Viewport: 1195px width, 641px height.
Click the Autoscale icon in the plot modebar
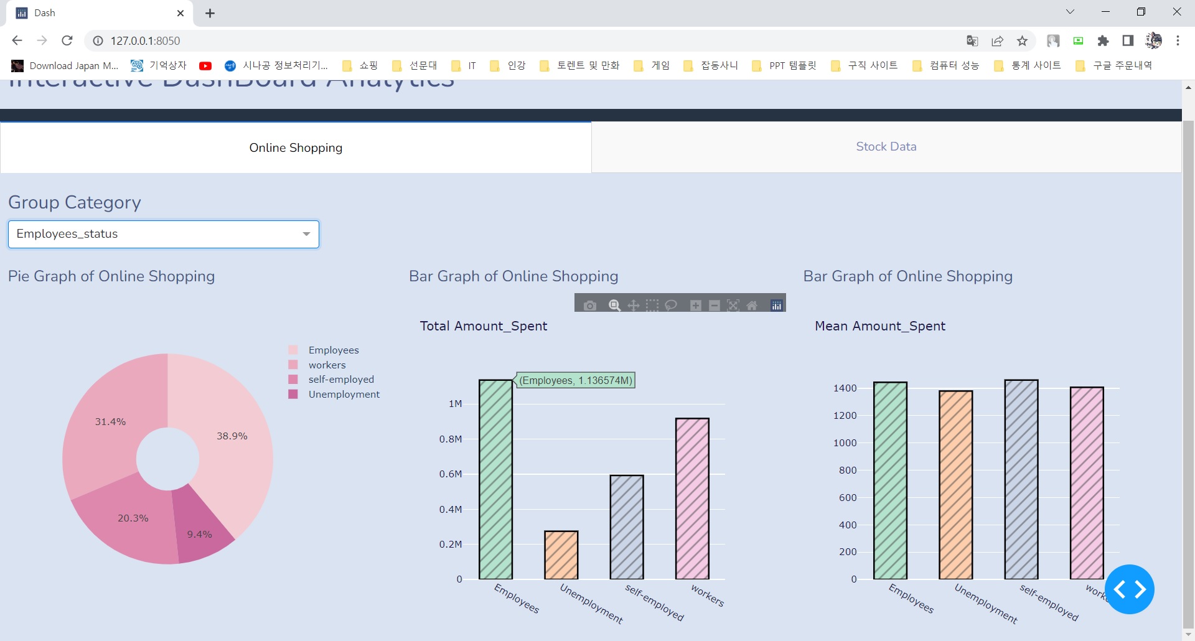coord(733,305)
